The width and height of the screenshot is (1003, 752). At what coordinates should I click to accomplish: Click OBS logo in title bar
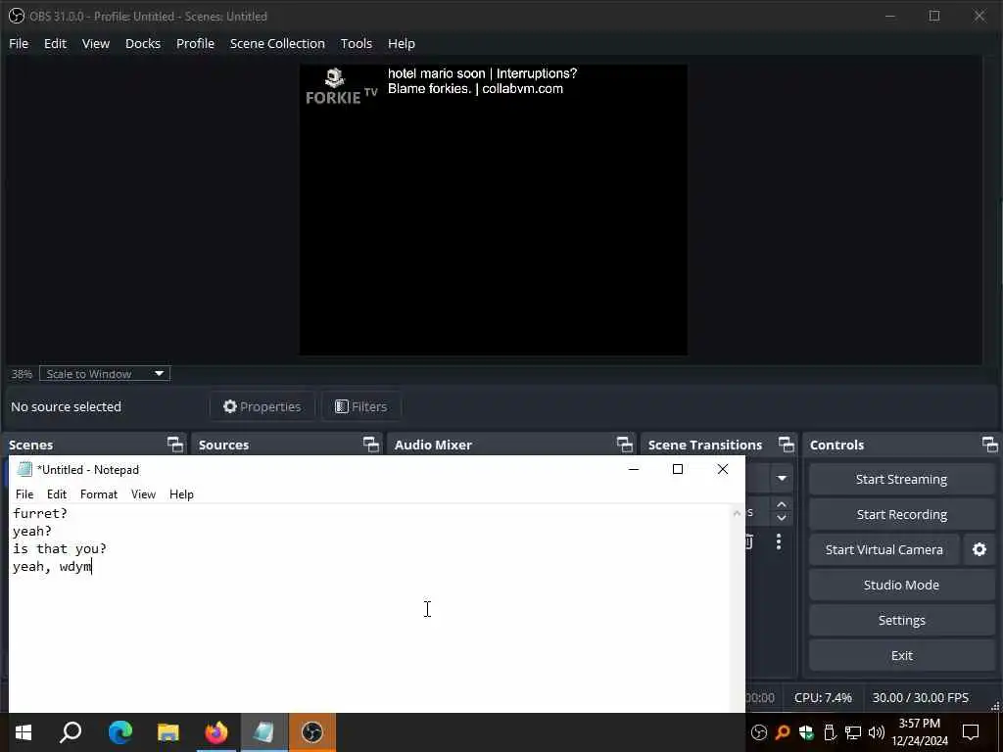(17, 16)
